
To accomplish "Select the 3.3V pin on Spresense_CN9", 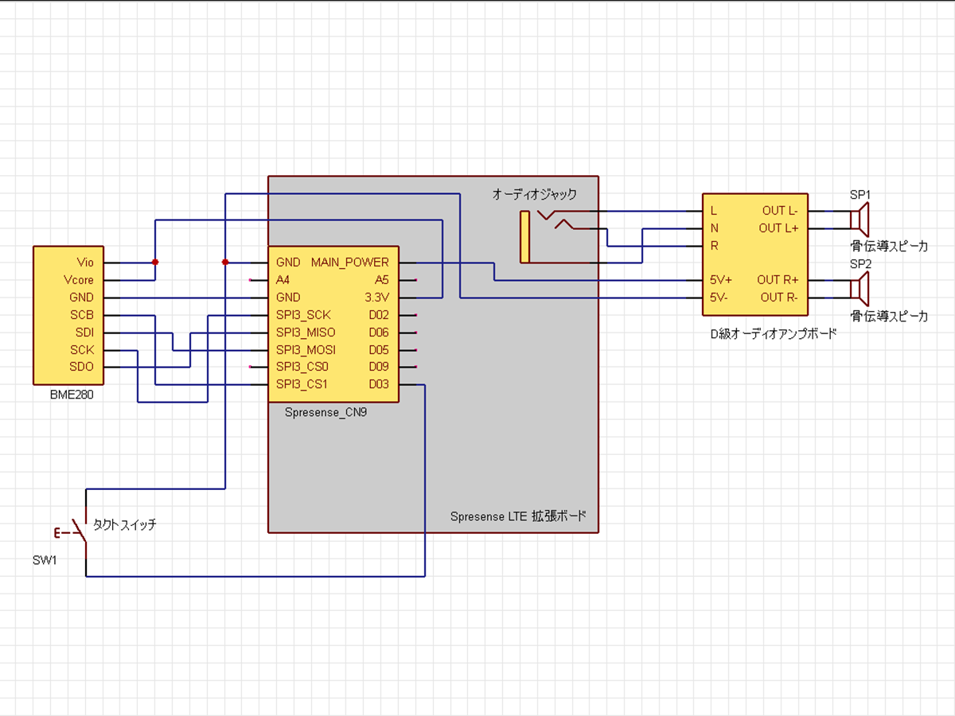I will click(376, 298).
